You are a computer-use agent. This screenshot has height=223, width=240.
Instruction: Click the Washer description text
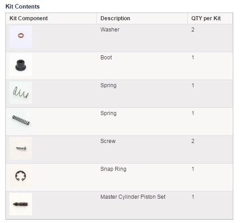[x=110, y=30]
